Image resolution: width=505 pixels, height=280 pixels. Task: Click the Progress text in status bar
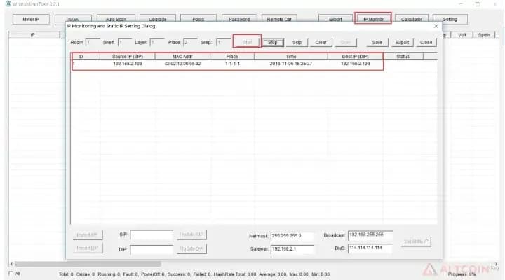click(462, 274)
